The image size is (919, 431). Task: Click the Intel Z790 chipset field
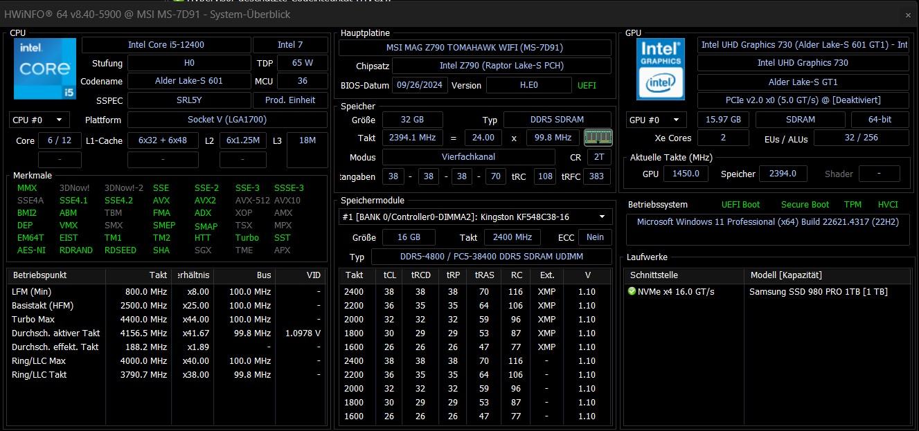point(501,66)
